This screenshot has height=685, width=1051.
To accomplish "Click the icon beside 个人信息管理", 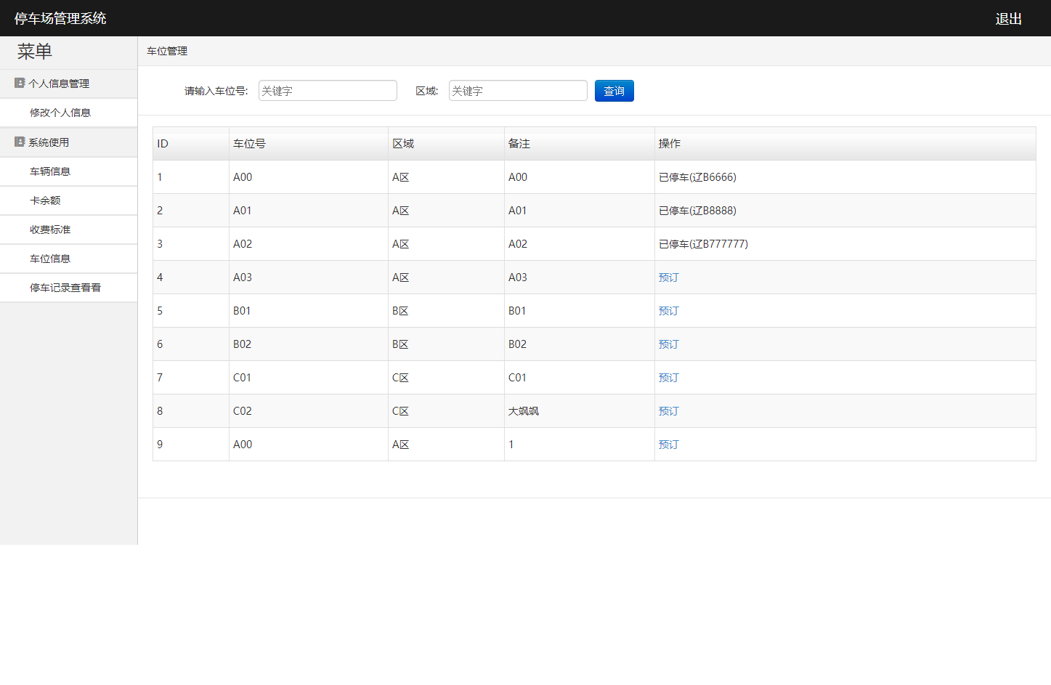I will tap(20, 83).
